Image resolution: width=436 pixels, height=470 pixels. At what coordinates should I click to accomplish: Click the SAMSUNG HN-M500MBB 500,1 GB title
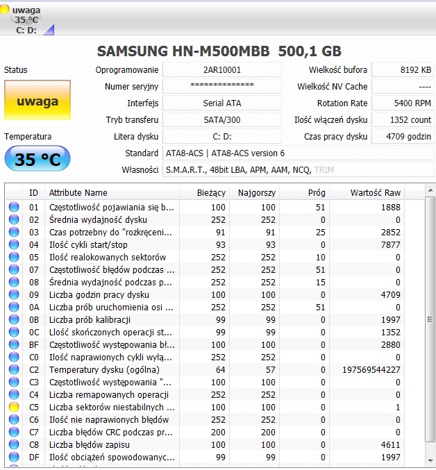219,51
